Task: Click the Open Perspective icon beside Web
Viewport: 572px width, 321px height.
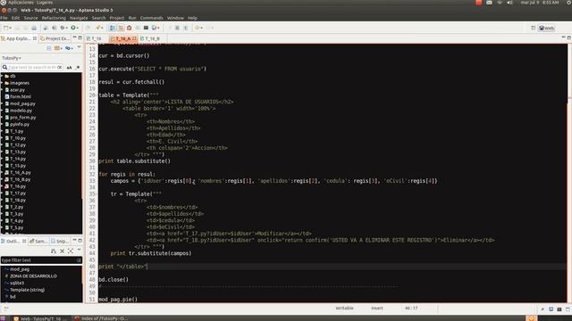Action: tap(533, 28)
